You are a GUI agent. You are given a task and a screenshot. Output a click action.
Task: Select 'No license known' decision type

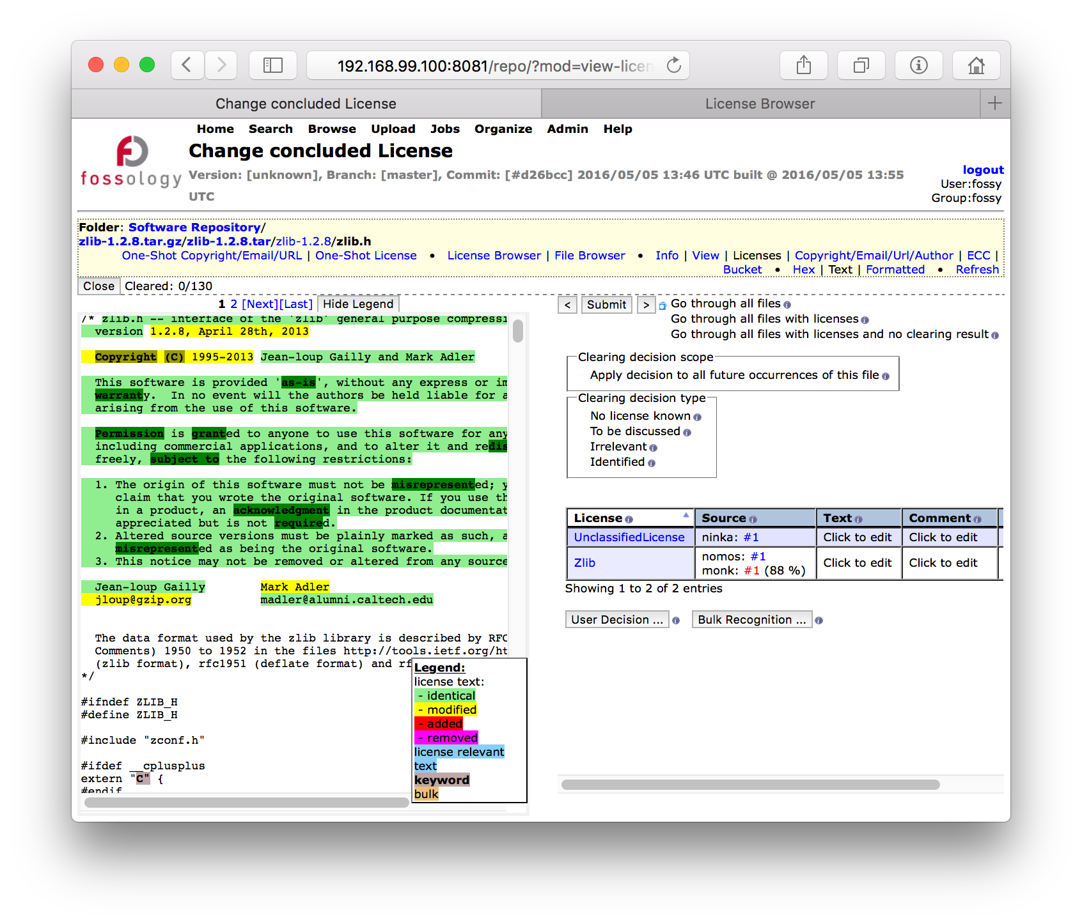640,416
